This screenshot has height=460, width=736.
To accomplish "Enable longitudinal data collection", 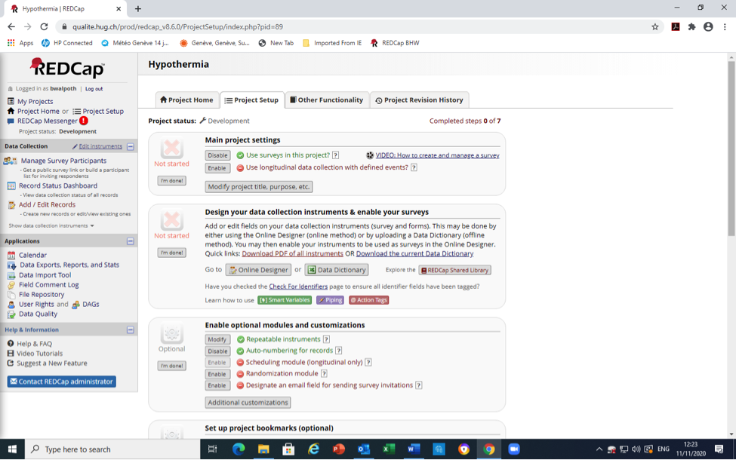I will (217, 168).
